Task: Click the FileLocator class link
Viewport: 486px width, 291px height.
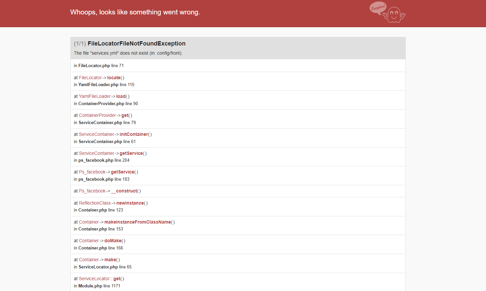Action: 90,78
